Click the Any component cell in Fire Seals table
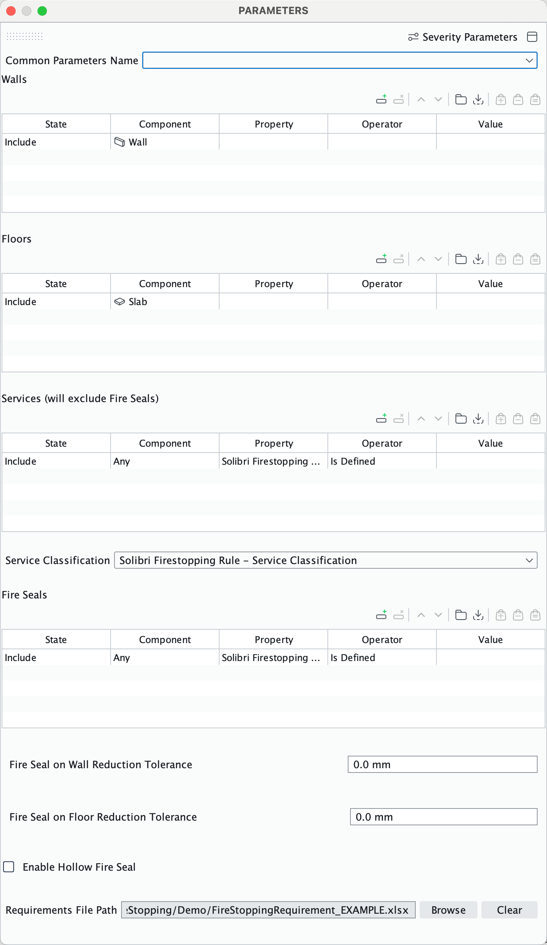 click(165, 658)
